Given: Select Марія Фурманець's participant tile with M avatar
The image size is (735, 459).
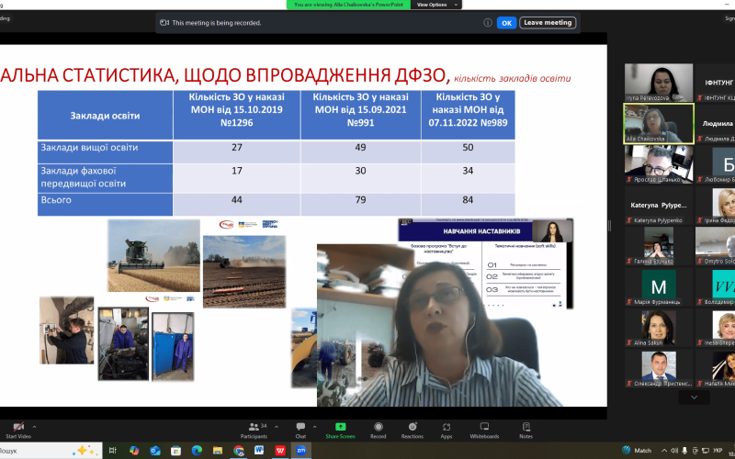Looking at the screenshot, I should [659, 287].
